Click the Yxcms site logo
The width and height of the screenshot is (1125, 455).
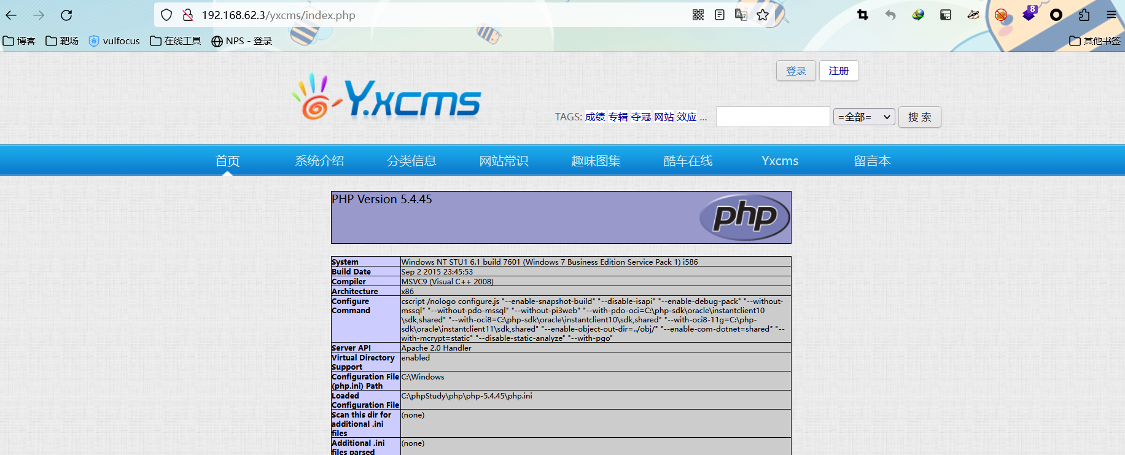[386, 97]
